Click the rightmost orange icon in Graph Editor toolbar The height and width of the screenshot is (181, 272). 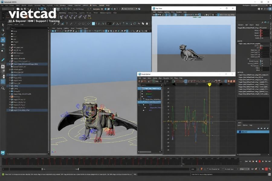coord(234,81)
